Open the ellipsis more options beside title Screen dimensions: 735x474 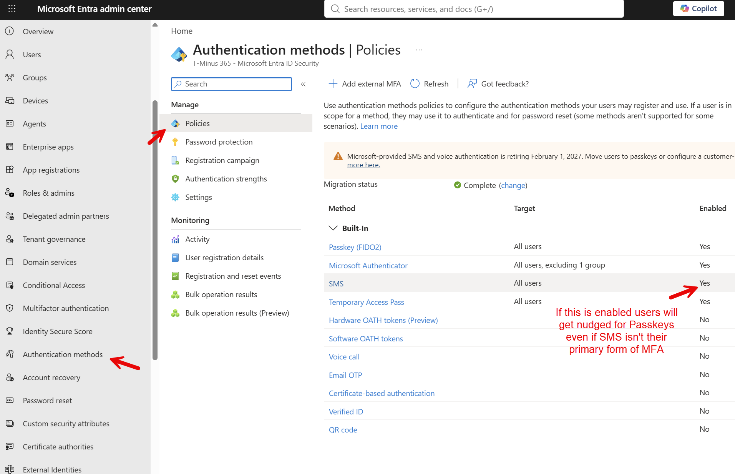click(419, 50)
